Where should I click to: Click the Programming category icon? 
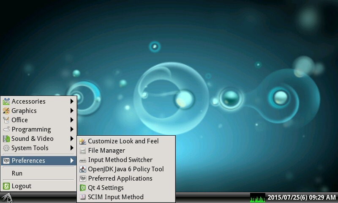click(6, 129)
